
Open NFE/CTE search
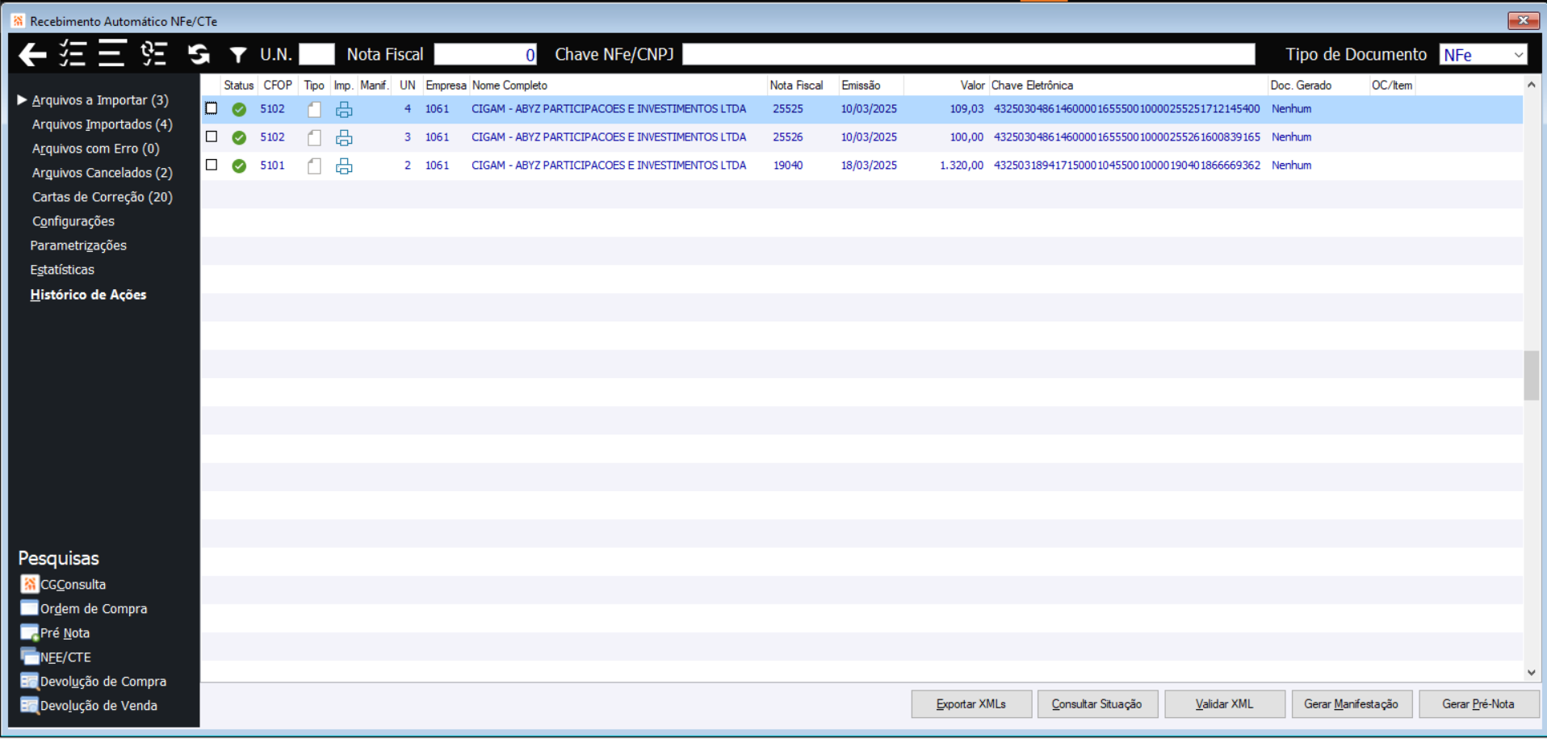click(x=56, y=657)
